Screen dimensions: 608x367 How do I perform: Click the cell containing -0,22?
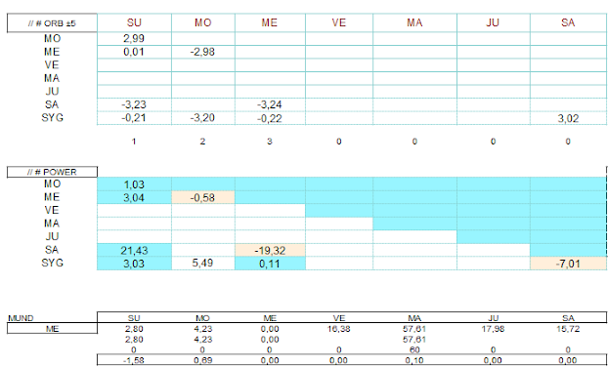(270, 118)
